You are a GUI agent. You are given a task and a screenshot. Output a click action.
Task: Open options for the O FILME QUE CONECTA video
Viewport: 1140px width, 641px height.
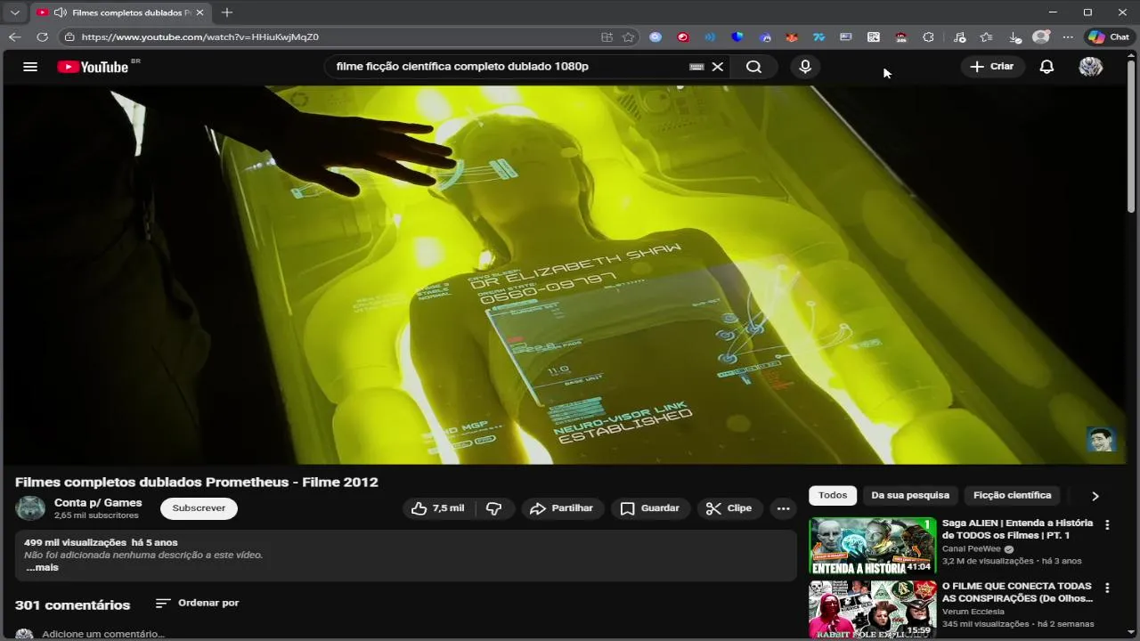coord(1108,588)
